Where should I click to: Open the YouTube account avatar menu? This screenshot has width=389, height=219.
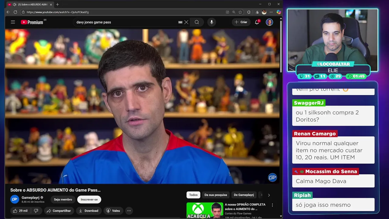[269, 22]
